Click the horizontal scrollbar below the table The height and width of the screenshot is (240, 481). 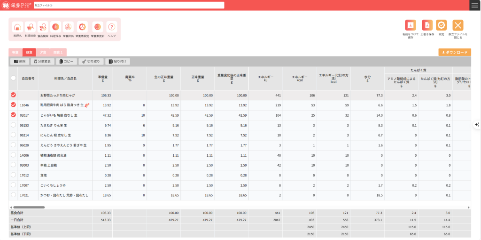28,207
